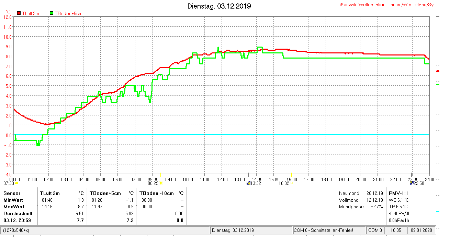
Task: Click the sunset marker at 16:02
Action: point(291,183)
